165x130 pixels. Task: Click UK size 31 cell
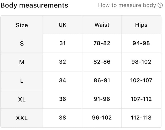[x=62, y=43]
